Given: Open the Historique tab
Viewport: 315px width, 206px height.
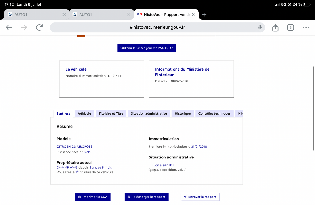Looking at the screenshot, I should point(183,113).
